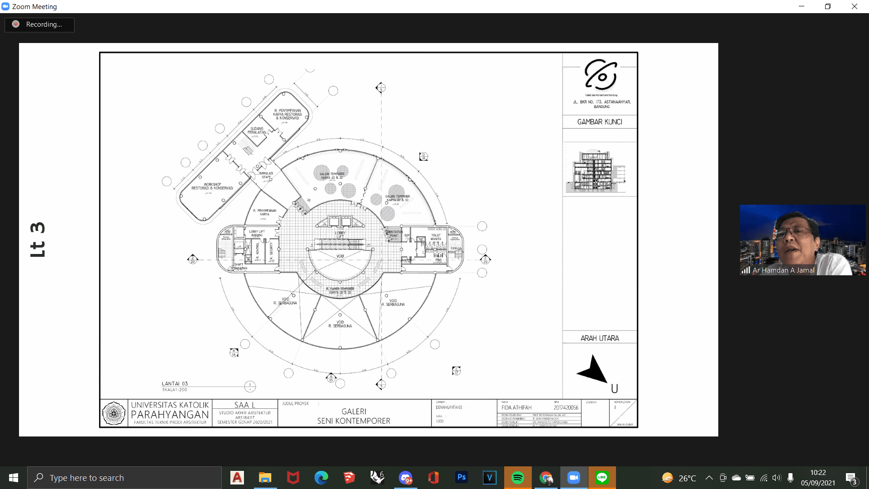
Task: Open File Explorer from the taskbar
Action: pos(265,478)
